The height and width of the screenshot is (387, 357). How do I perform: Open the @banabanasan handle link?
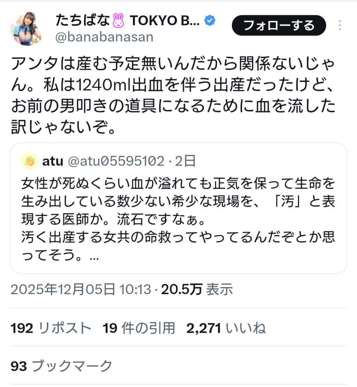click(x=104, y=37)
